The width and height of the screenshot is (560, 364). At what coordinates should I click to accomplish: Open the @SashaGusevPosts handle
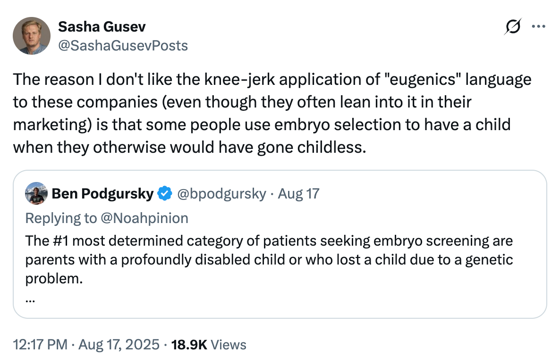[123, 46]
